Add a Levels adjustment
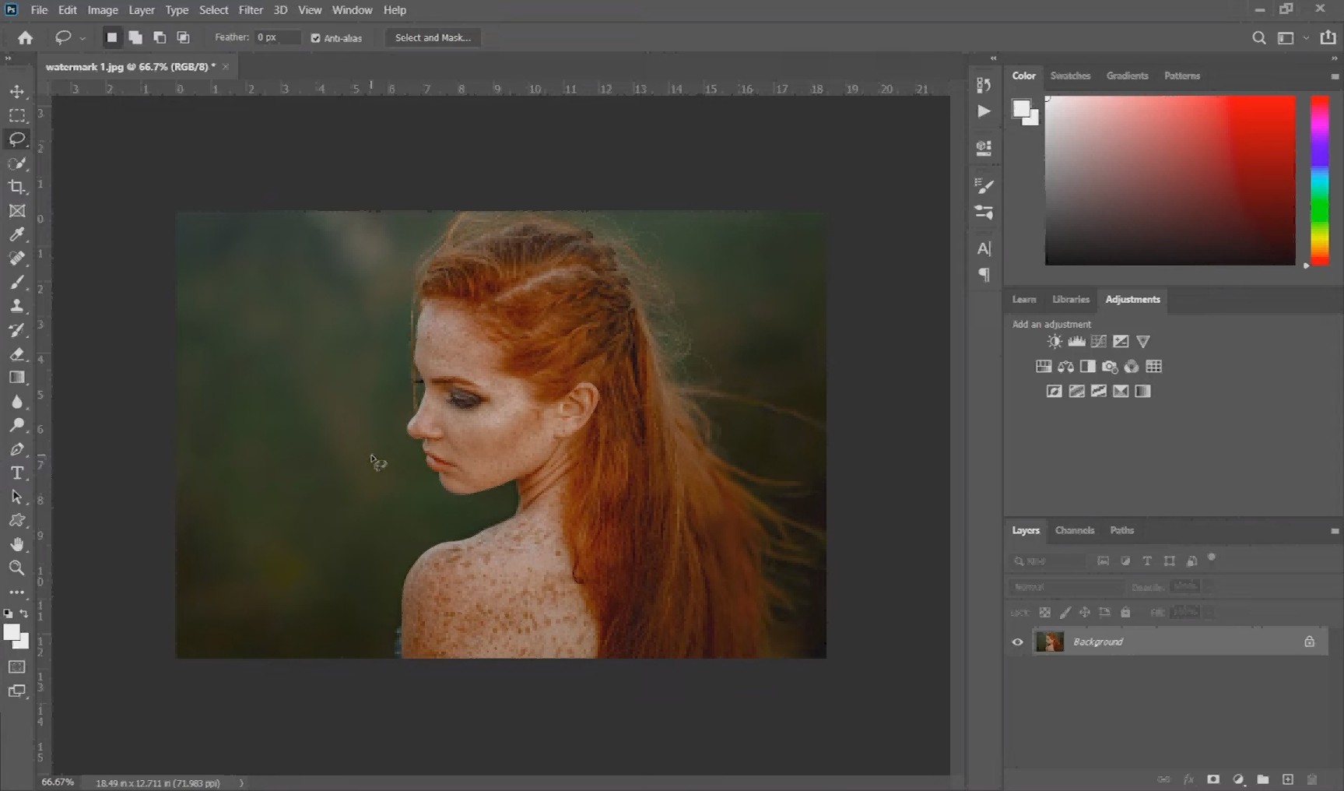The height and width of the screenshot is (791, 1344). (1076, 342)
